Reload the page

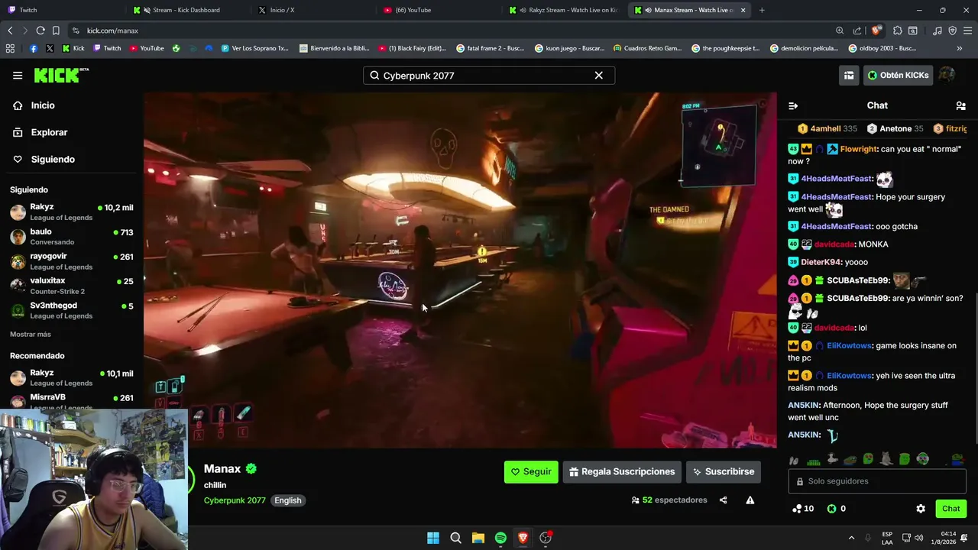pos(40,31)
